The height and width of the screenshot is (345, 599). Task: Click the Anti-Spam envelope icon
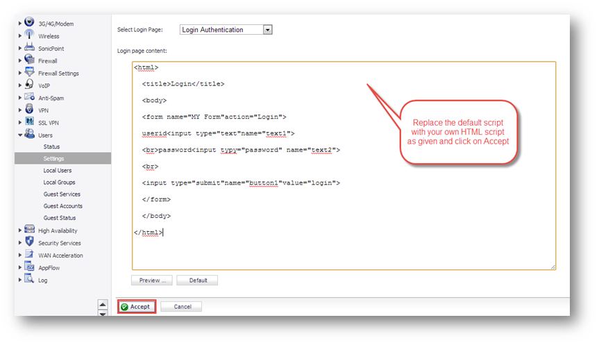(x=29, y=97)
